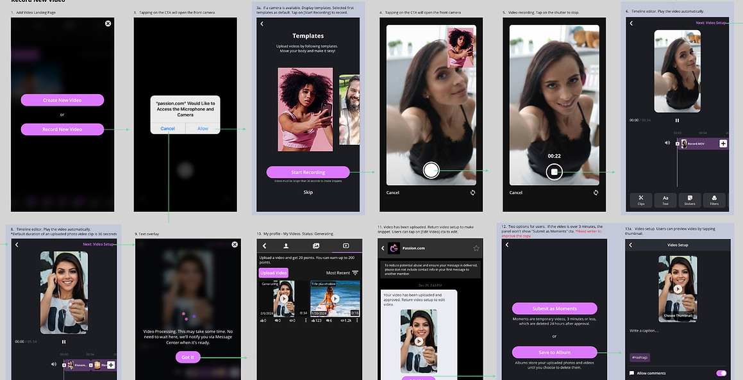Switch to the photos gallery tab

click(x=316, y=246)
